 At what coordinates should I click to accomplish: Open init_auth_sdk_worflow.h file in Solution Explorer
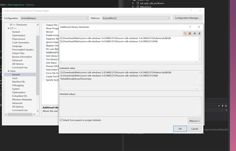152,3
